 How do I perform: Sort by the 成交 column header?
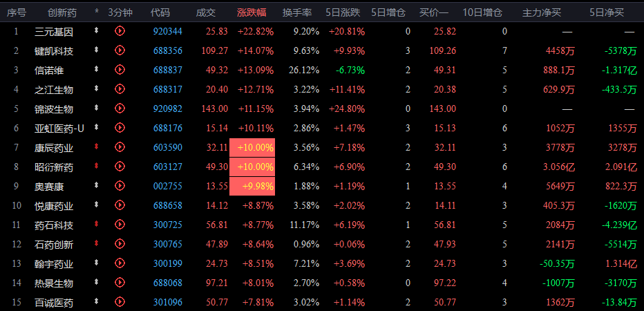tap(206, 12)
